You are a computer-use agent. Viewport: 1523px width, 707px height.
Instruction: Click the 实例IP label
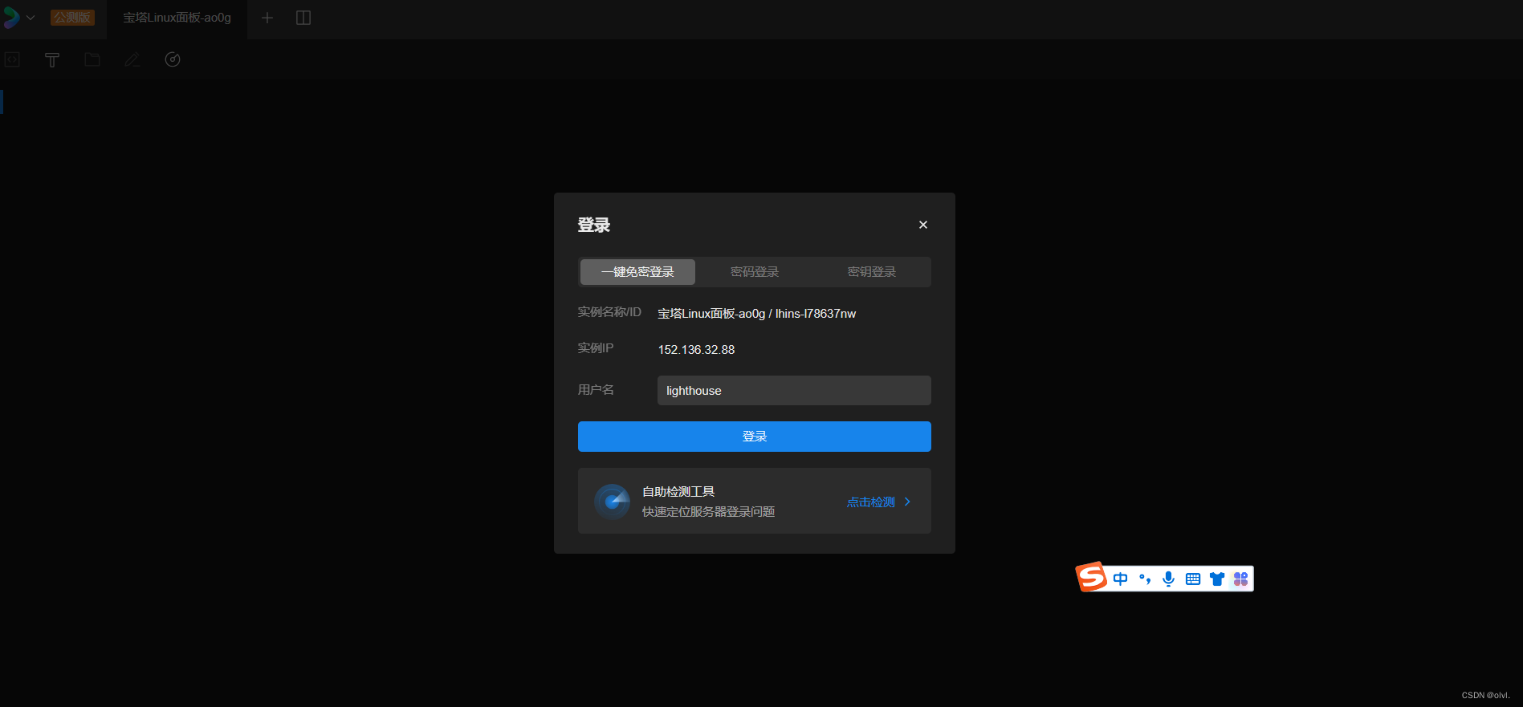point(596,348)
